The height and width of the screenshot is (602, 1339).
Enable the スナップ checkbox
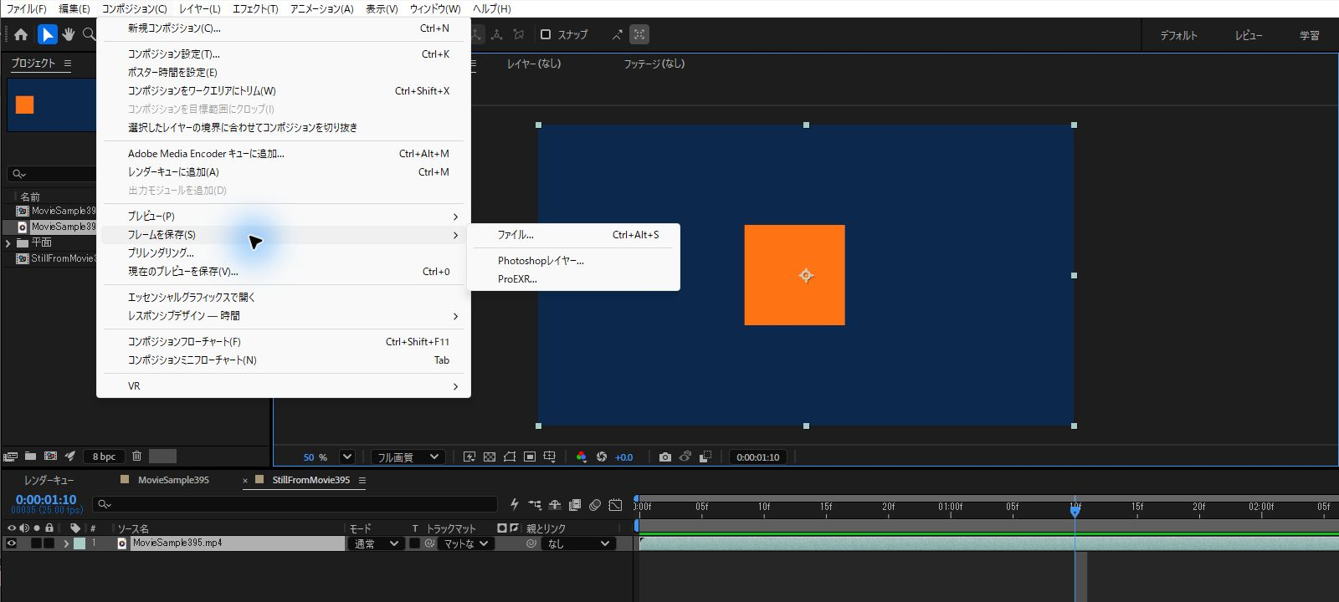tap(546, 34)
